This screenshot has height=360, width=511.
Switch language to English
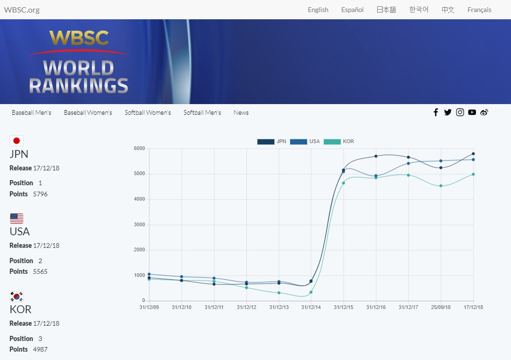pos(318,10)
